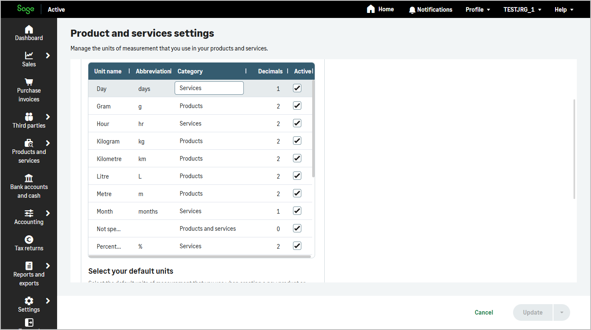Screen dimensions: 591x330
Task: Sort by Unit name column header
Action: 108,71
